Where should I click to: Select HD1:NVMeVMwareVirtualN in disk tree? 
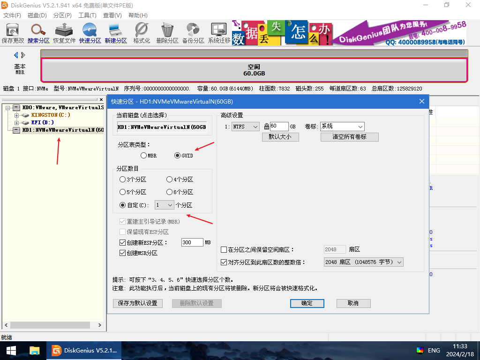63,130
